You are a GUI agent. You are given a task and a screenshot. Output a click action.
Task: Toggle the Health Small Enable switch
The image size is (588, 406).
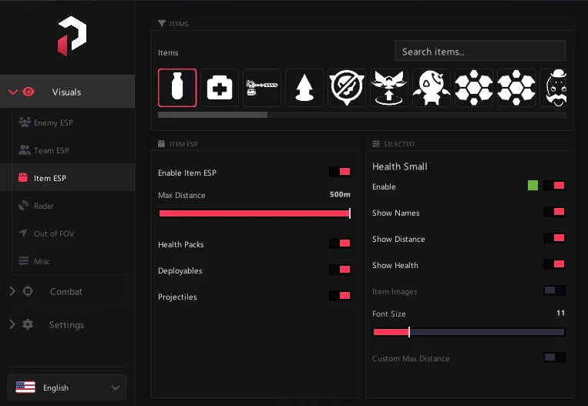554,186
